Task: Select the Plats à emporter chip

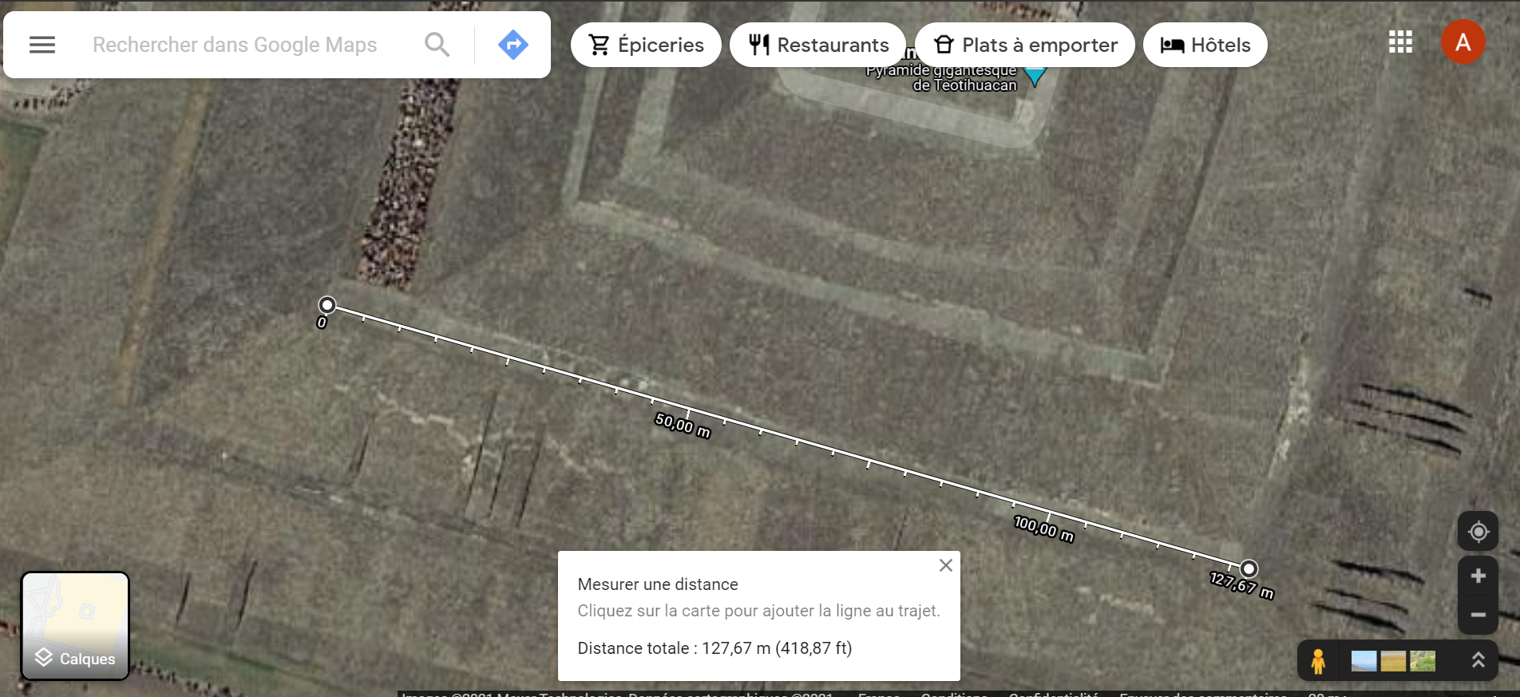Action: (1025, 45)
